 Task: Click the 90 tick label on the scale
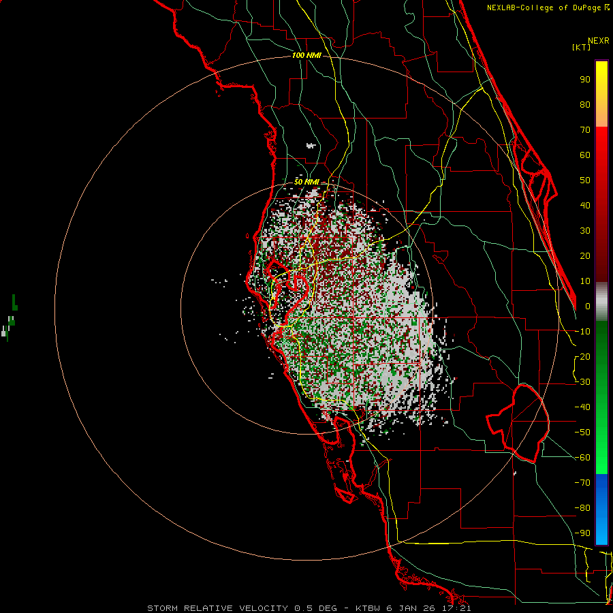[x=585, y=80]
